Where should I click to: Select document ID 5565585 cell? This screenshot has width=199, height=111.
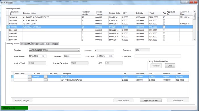tap(15, 37)
